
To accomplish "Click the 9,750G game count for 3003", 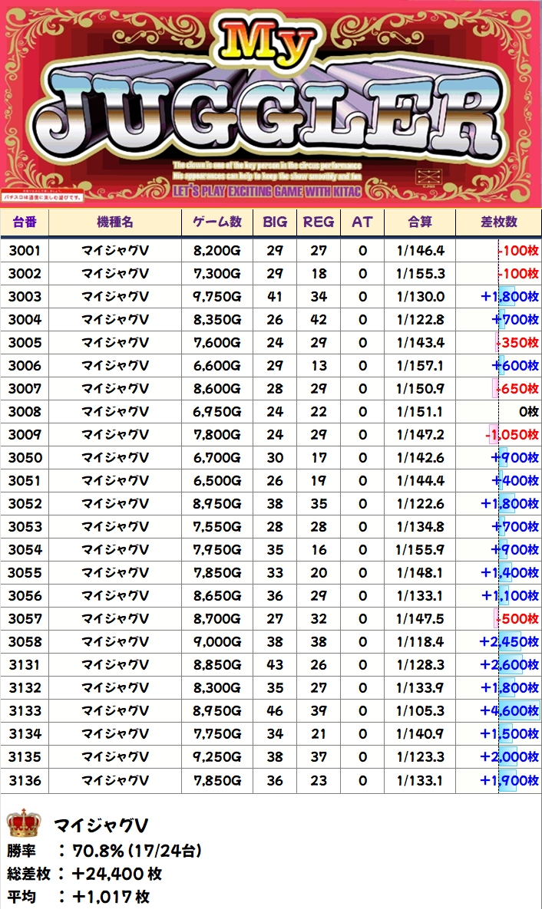I will tap(217, 297).
